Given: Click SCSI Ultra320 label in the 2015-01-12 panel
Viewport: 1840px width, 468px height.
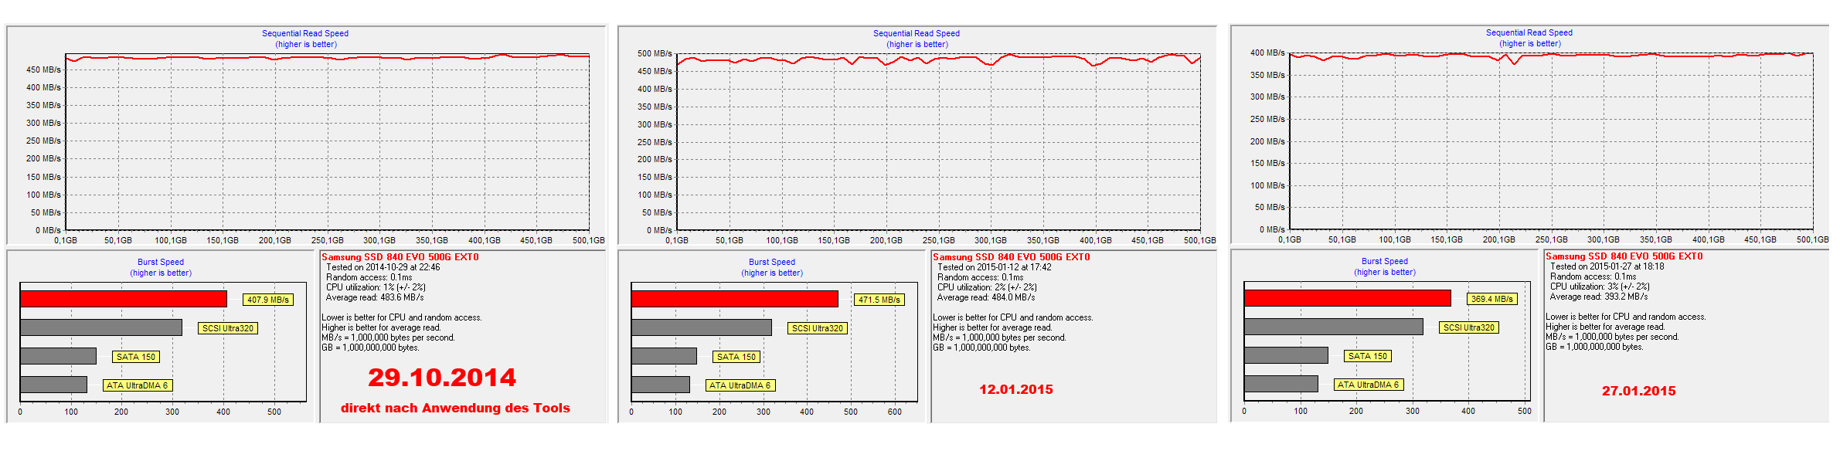Looking at the screenshot, I should pyautogui.click(x=818, y=328).
